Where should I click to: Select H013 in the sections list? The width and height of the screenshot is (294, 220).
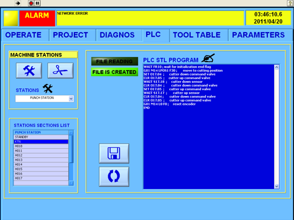coord(41,160)
